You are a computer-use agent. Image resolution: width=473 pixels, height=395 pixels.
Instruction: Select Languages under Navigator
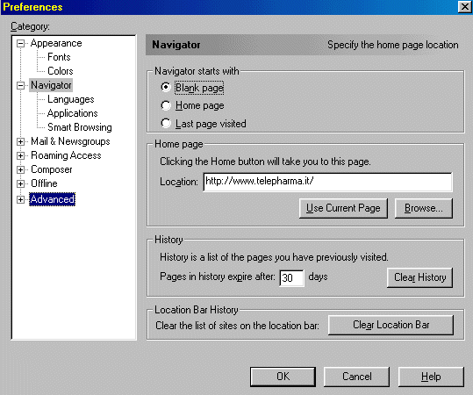(x=71, y=99)
